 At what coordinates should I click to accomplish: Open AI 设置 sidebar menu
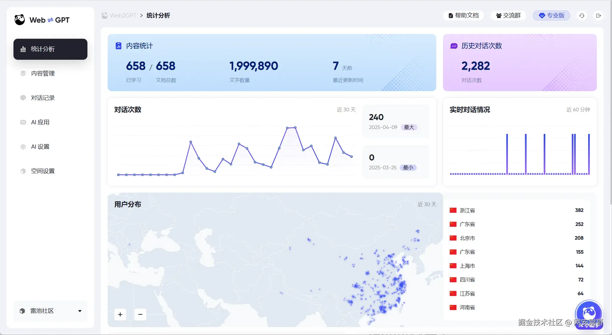[40, 147]
